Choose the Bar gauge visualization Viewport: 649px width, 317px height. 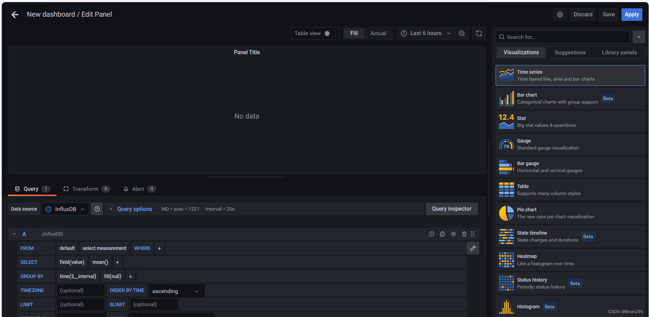[570, 167]
